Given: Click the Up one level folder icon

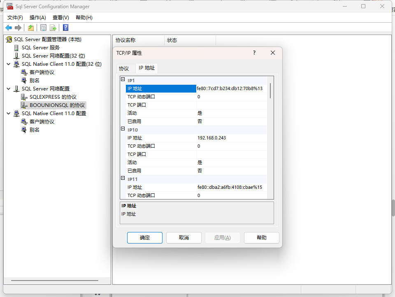Looking at the screenshot, I should point(31,28).
